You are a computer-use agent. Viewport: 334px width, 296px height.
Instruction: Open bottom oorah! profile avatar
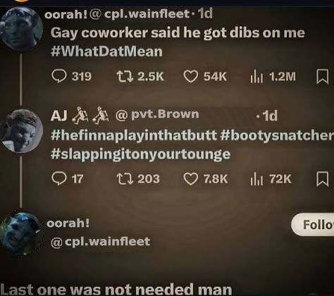(x=21, y=233)
